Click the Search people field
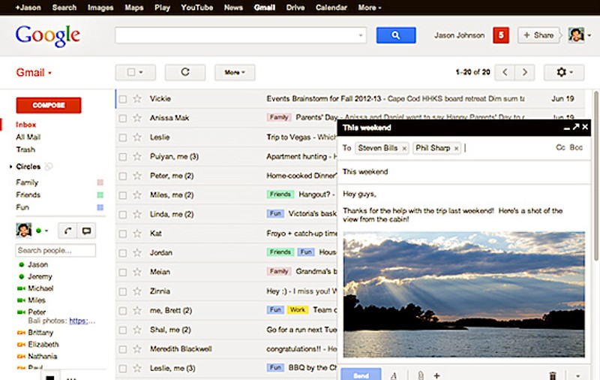The height and width of the screenshot is (380, 600). (x=55, y=251)
